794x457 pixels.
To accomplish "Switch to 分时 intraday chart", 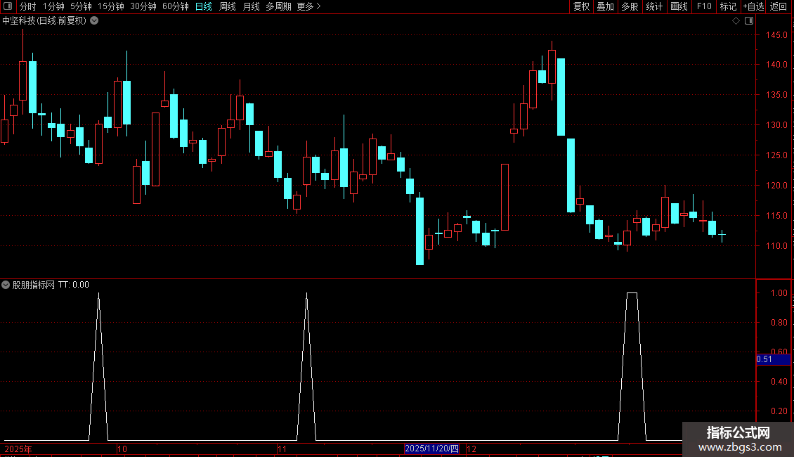I will tap(28, 6).
